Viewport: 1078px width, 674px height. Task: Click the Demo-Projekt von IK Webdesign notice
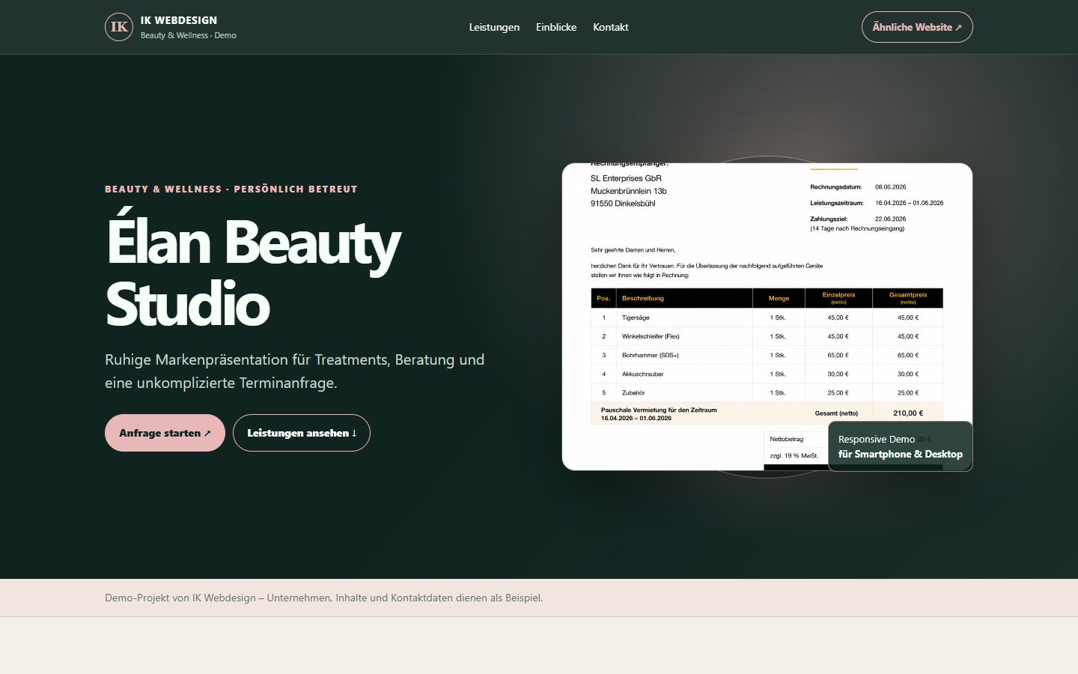point(323,598)
